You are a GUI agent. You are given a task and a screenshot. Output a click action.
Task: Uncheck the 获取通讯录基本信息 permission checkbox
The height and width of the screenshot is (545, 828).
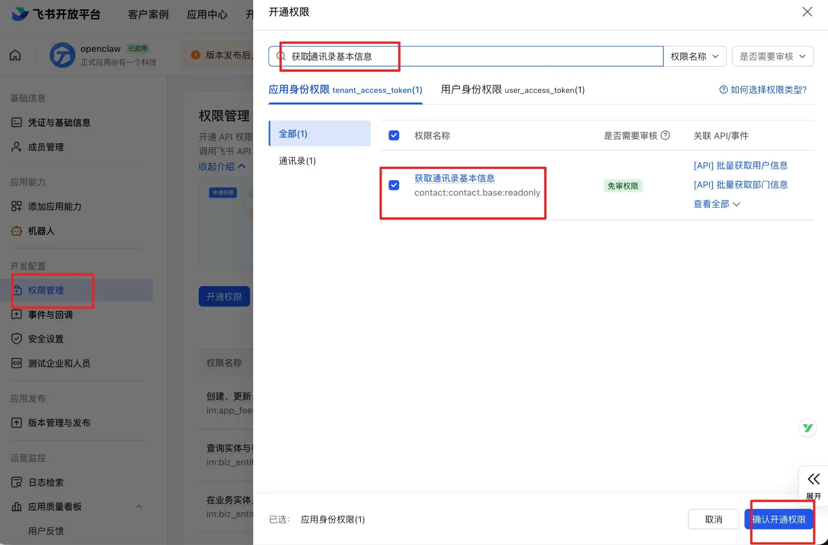(x=394, y=185)
